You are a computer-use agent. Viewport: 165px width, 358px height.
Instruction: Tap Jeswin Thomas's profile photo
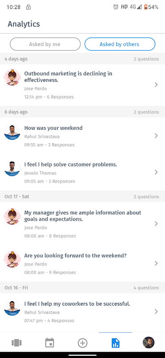(x=12, y=168)
